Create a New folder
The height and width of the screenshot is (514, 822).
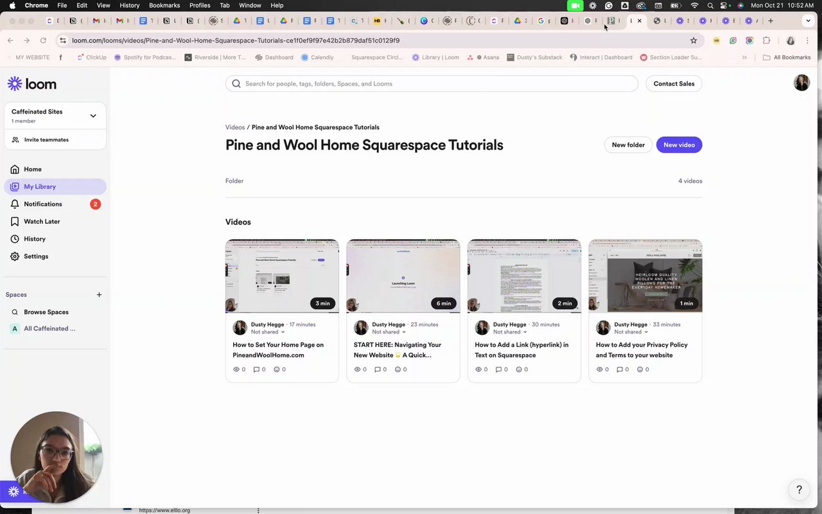[628, 145]
